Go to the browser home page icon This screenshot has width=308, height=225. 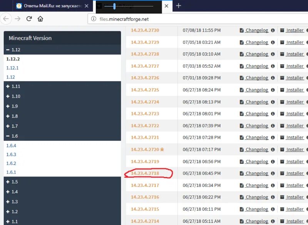pos(40,19)
